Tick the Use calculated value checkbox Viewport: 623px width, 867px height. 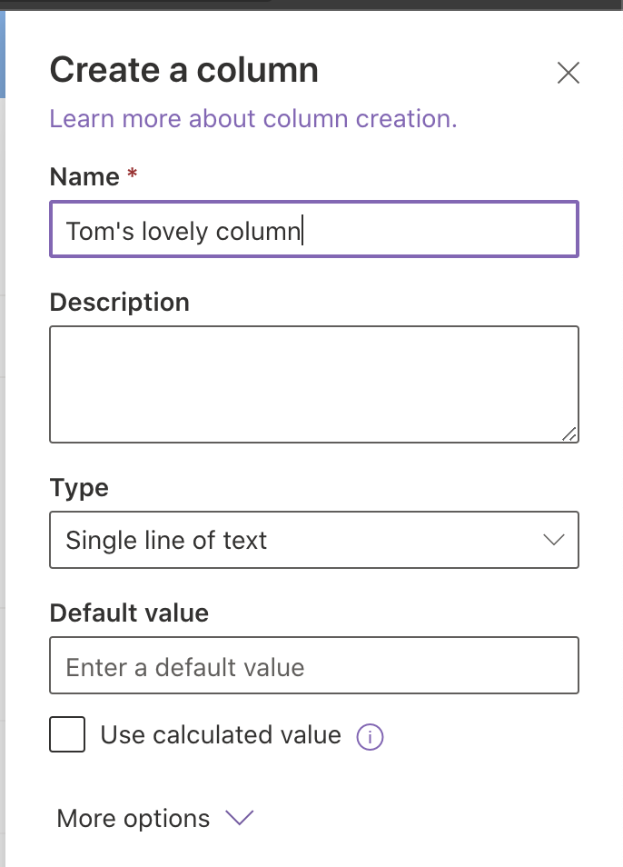[67, 734]
